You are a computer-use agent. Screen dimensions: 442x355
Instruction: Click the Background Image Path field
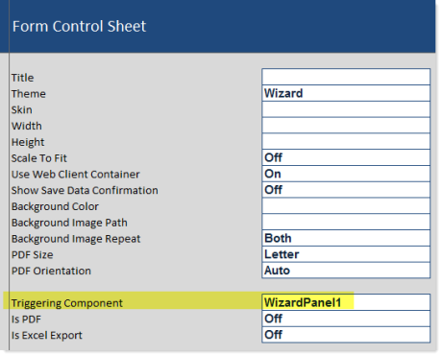click(346, 222)
